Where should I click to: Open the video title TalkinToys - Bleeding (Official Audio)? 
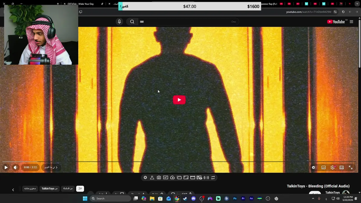pyautogui.click(x=318, y=186)
